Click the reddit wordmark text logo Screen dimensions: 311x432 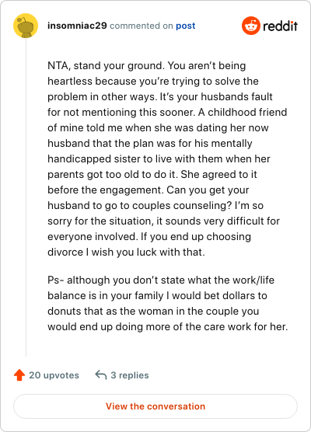[x=280, y=26]
